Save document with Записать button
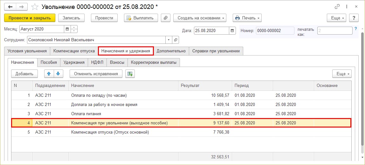 [71, 18]
